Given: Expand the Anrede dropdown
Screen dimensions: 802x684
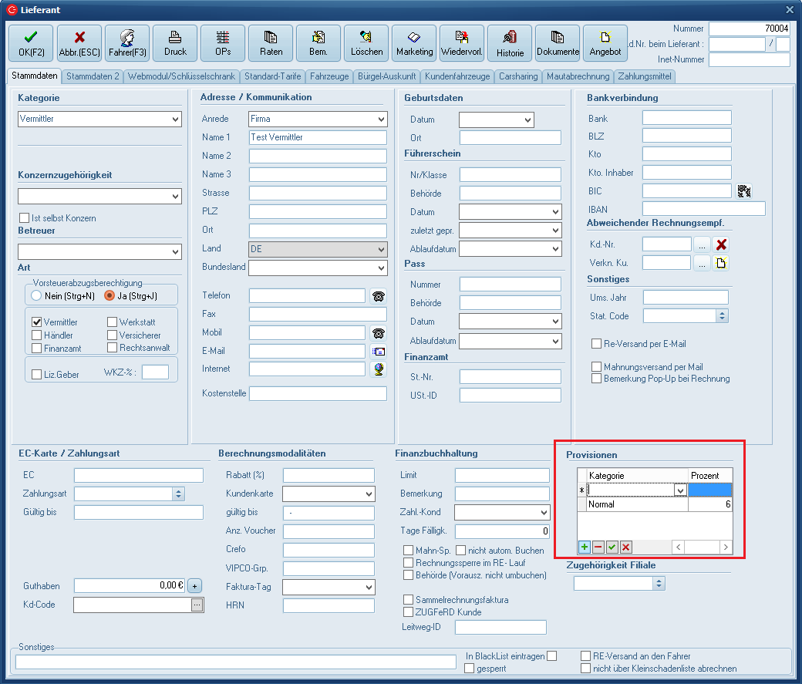Looking at the screenshot, I should (x=381, y=120).
